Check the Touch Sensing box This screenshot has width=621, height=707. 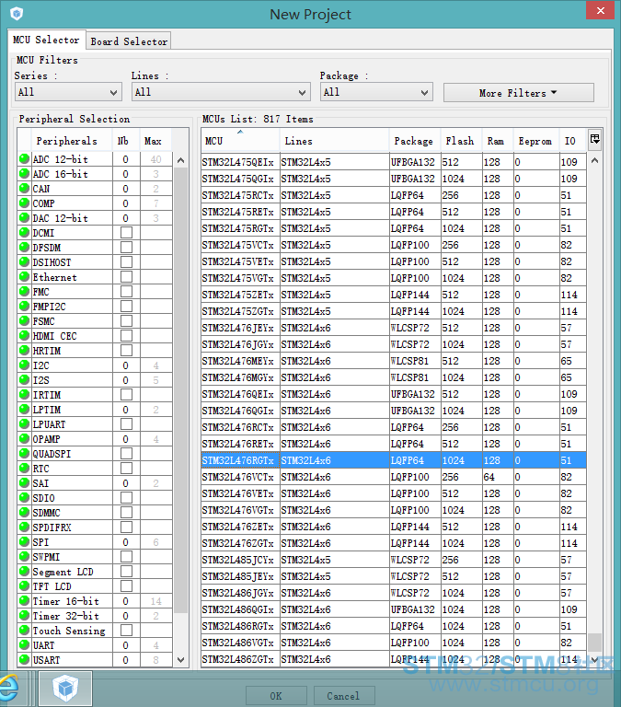127,630
